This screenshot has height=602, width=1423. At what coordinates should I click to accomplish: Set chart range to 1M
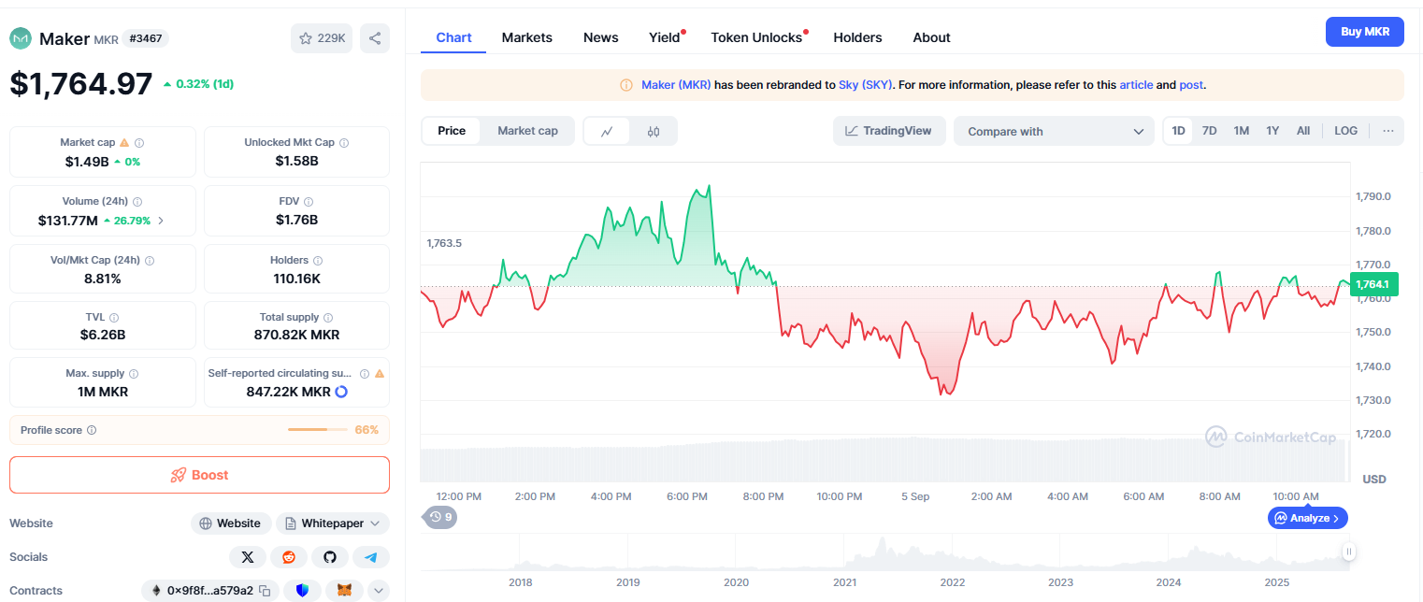[x=1241, y=131]
